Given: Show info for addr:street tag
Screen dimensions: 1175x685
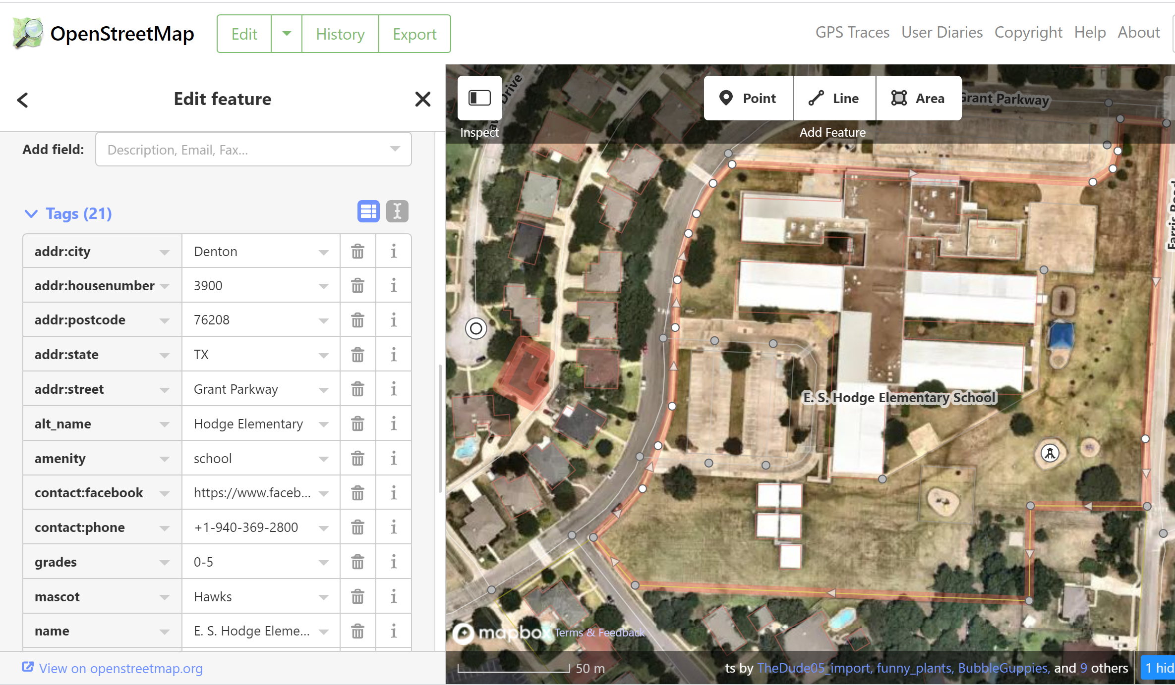Looking at the screenshot, I should pyautogui.click(x=394, y=389).
